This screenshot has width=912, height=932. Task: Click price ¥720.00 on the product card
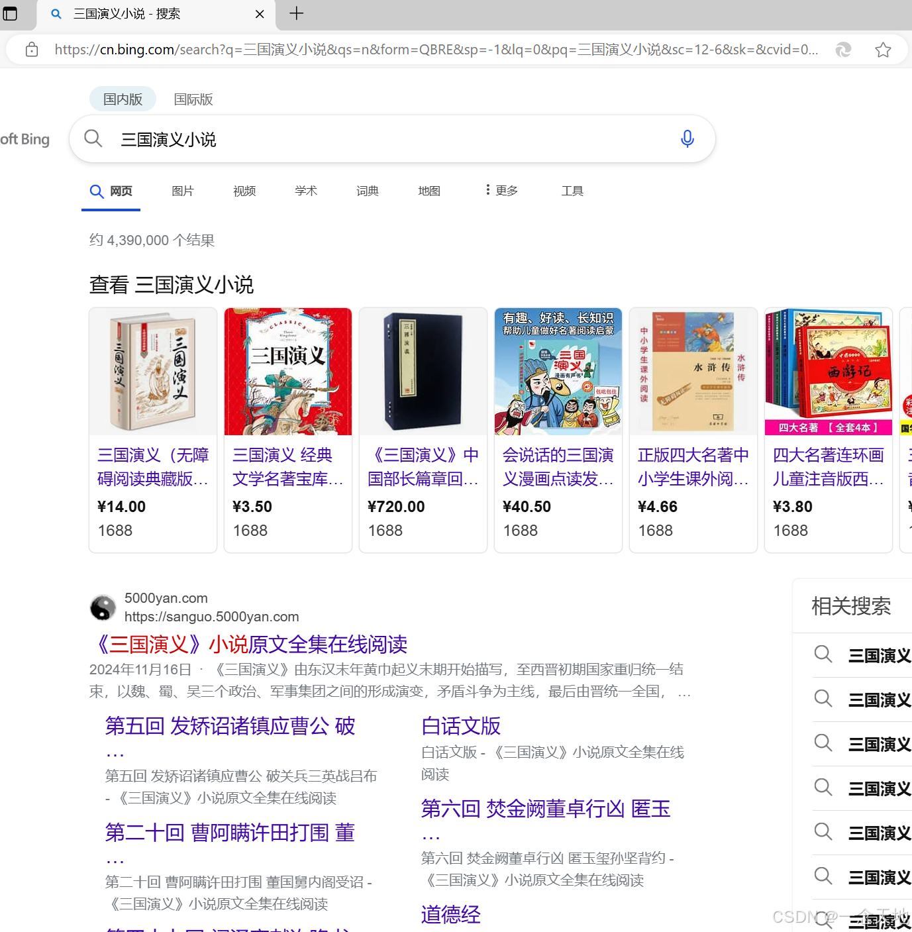396,507
